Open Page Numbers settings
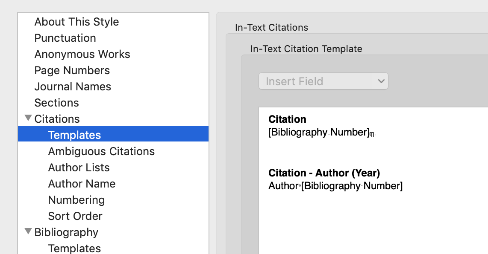Screen dimensions: 488x254 pyautogui.click(x=72, y=70)
